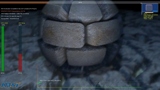Click the 'GPU0' label under the load bar

click(3, 73)
